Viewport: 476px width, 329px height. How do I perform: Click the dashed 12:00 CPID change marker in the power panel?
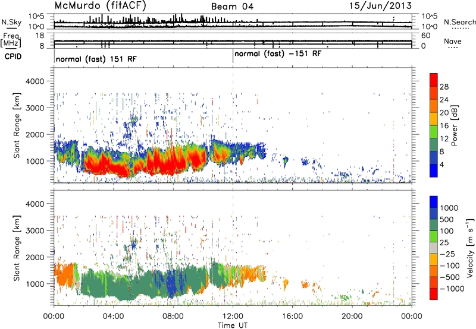233,125
